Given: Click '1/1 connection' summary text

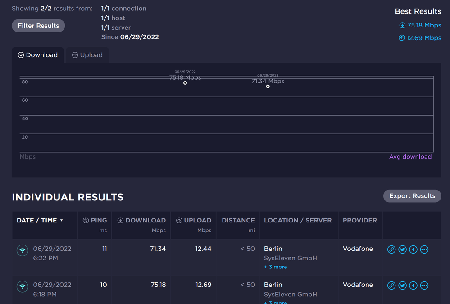Looking at the screenshot, I should [x=124, y=9].
